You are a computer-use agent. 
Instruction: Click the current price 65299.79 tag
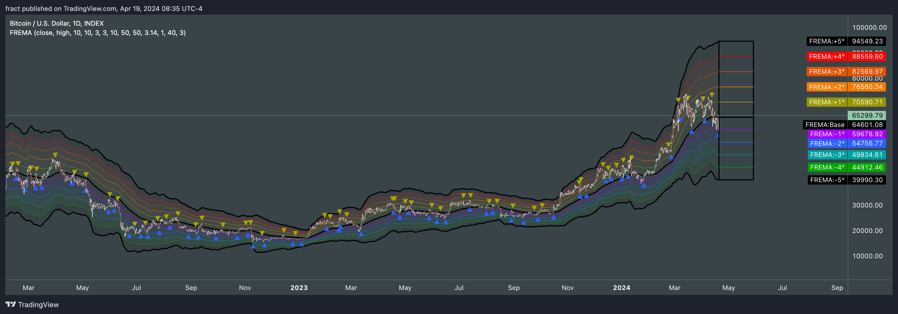[x=867, y=115]
